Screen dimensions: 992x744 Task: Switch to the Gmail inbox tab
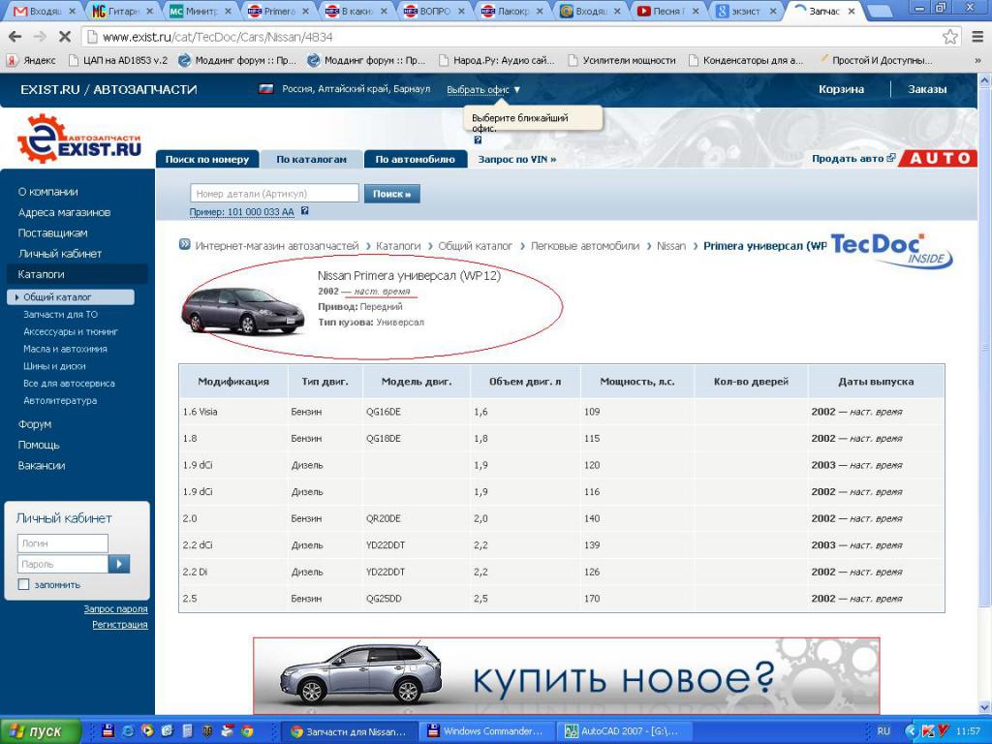(x=45, y=12)
